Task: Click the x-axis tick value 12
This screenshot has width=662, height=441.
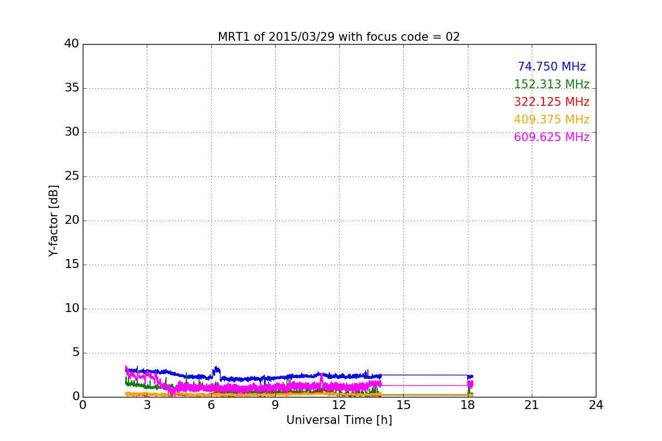Action: pos(339,405)
